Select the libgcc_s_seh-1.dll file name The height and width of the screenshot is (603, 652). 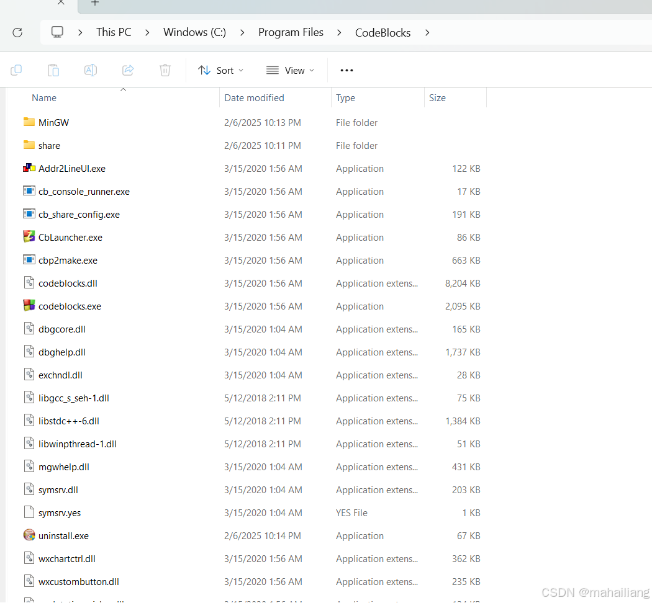tap(74, 398)
